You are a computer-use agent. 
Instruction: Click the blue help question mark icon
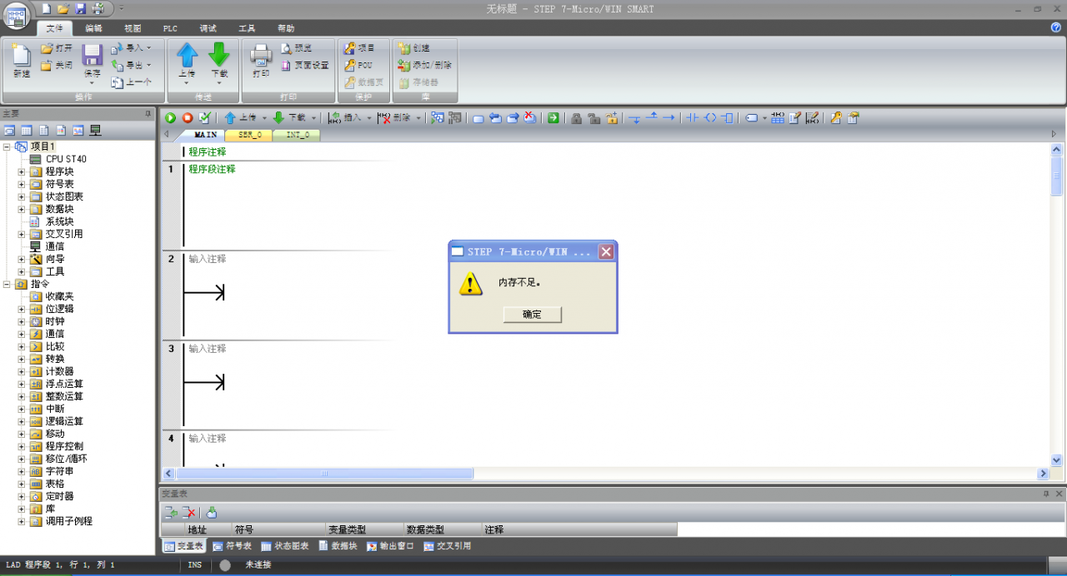(x=1056, y=27)
